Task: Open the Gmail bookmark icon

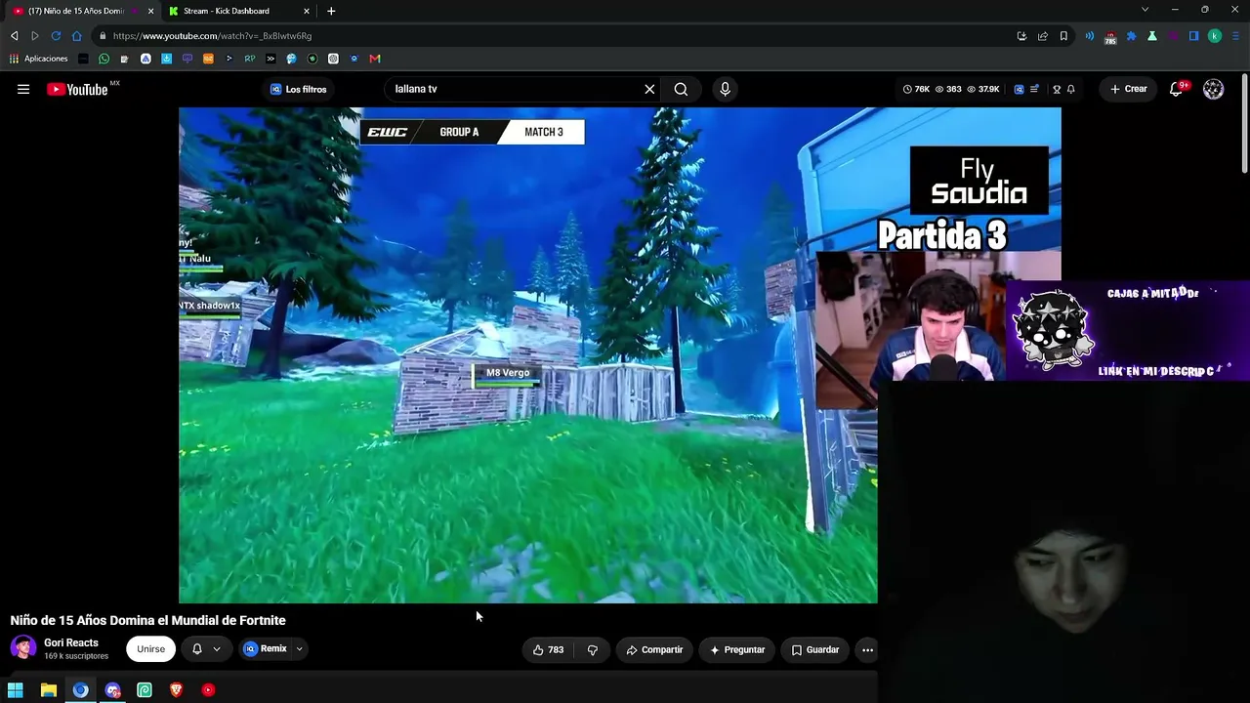Action: tap(375, 59)
